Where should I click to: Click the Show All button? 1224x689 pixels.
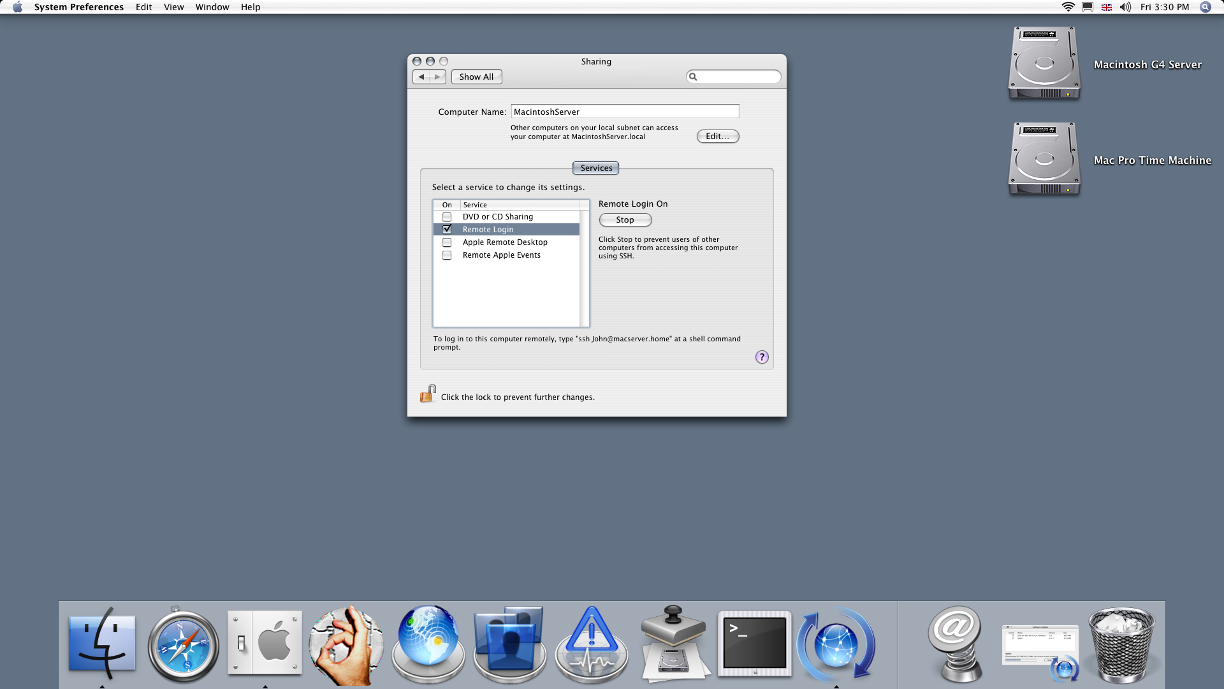pos(476,77)
